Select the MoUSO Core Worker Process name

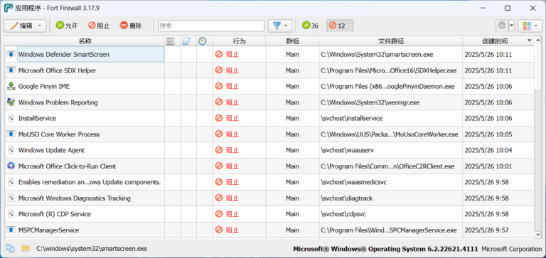59,134
